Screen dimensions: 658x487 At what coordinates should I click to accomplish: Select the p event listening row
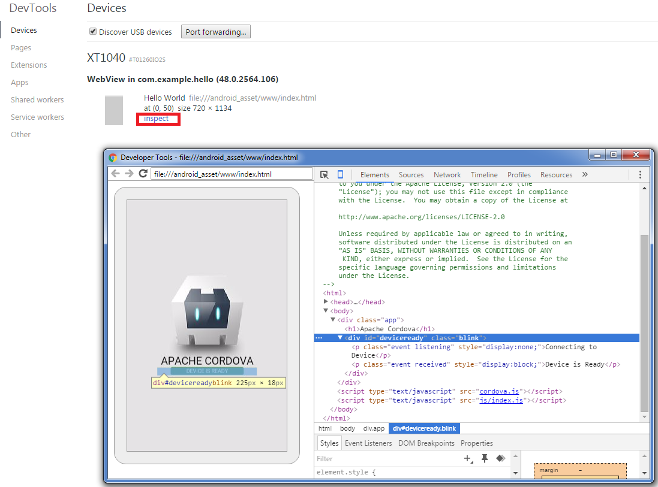pyautogui.click(x=474, y=351)
